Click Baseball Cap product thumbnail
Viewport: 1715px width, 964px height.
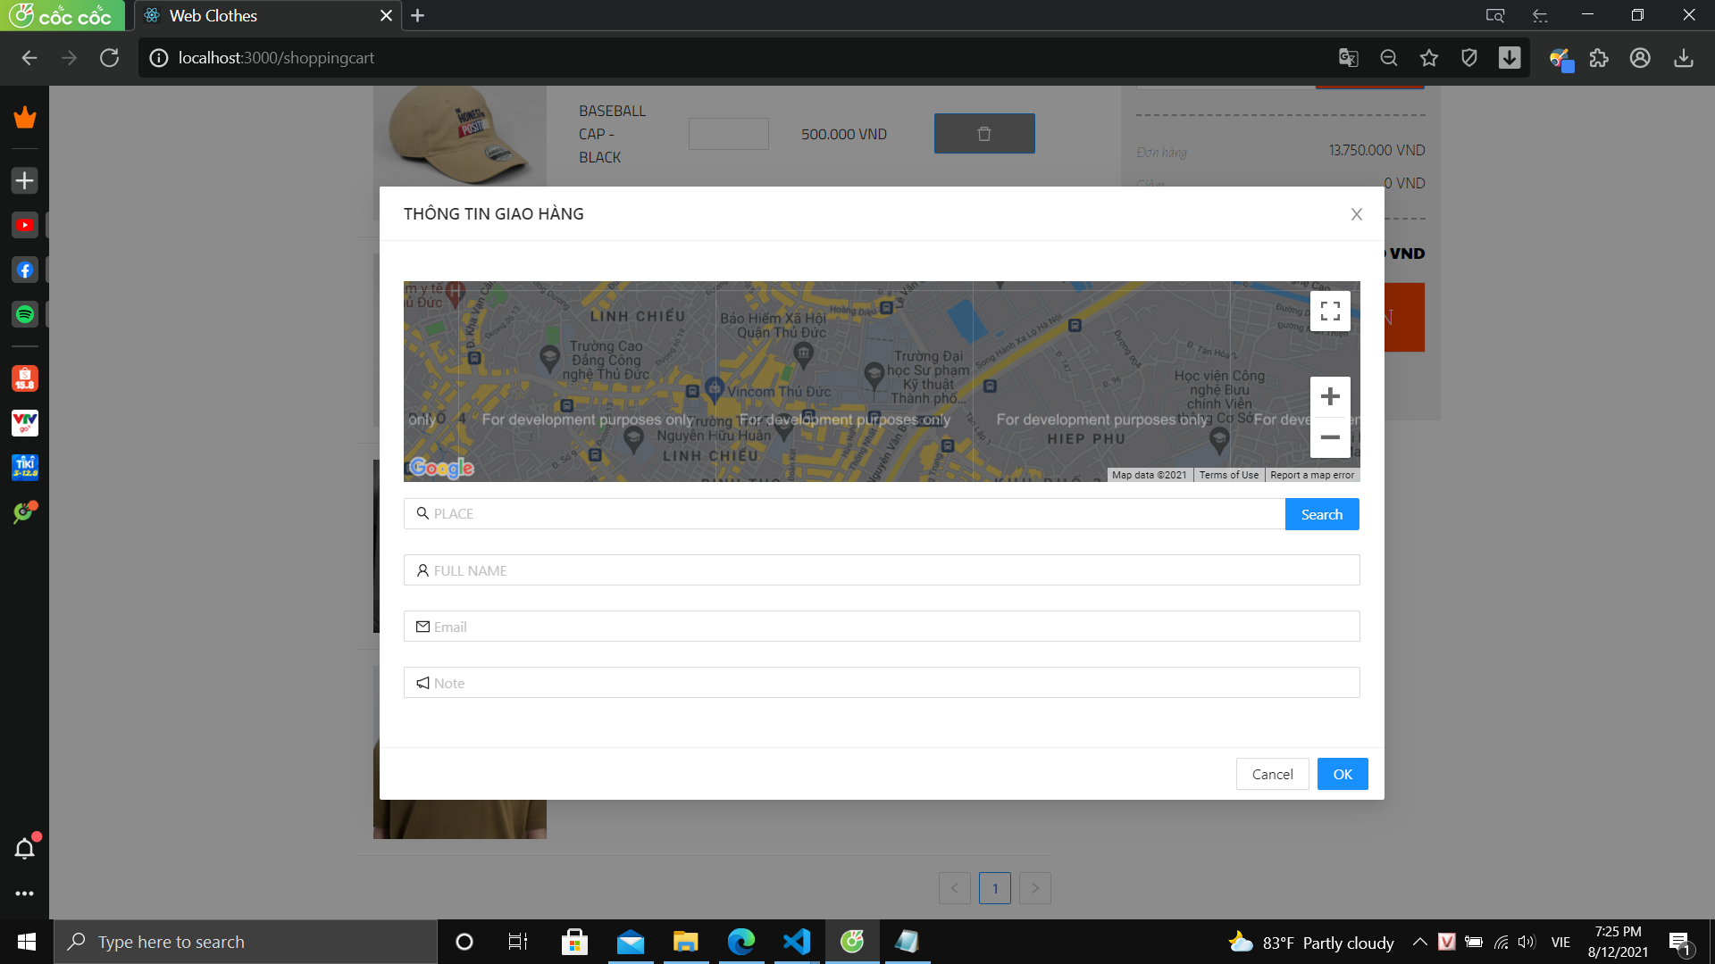(460, 135)
